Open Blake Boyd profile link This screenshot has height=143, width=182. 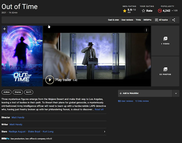(34, 132)
